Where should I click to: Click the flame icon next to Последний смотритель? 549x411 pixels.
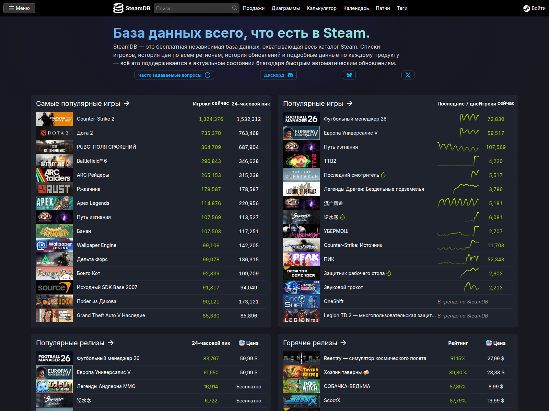coord(383,175)
